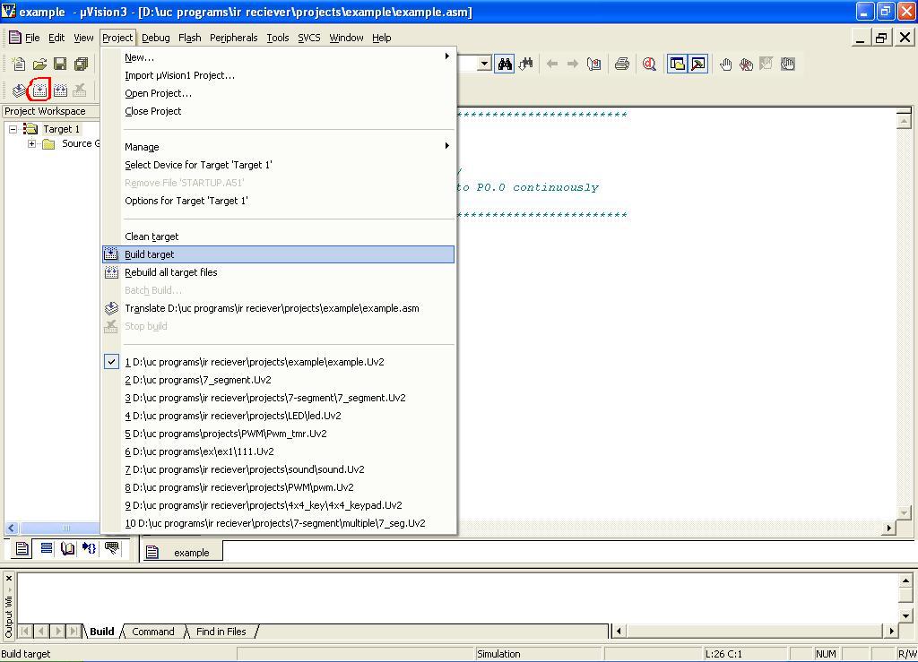
Task: Click the Find binoculars toolbar icon
Action: pyautogui.click(x=505, y=64)
